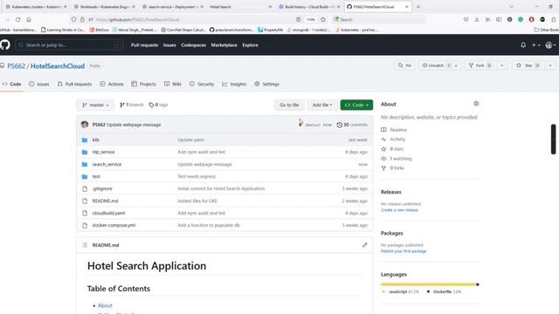This screenshot has width=559, height=314.
Task: Jump to About in README contents
Action: pos(105,305)
